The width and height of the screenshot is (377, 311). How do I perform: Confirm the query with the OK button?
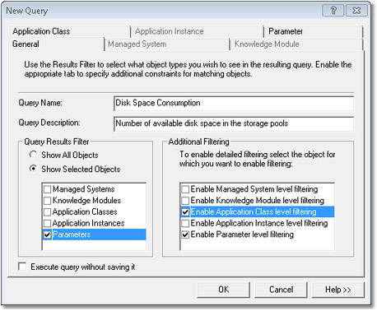223,290
